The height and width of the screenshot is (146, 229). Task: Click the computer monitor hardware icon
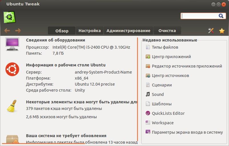coord(12,44)
